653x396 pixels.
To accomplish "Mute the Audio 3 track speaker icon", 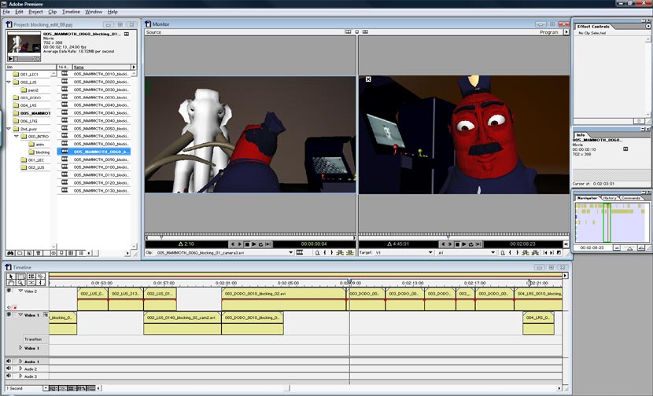I will [9, 376].
